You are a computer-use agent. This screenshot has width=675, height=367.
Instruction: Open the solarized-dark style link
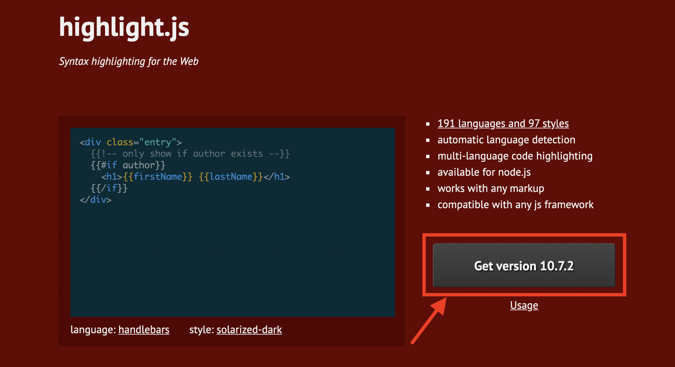click(x=249, y=329)
